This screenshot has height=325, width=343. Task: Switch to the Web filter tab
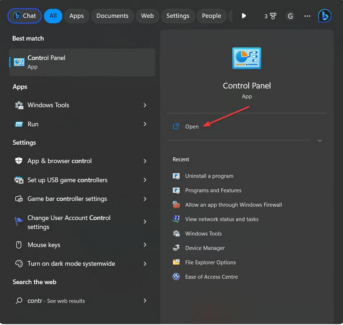coord(147,16)
